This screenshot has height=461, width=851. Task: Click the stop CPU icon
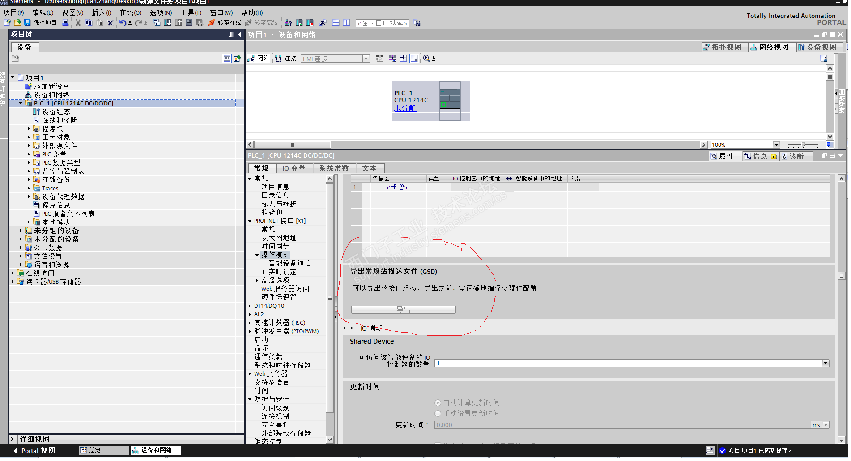click(x=310, y=23)
